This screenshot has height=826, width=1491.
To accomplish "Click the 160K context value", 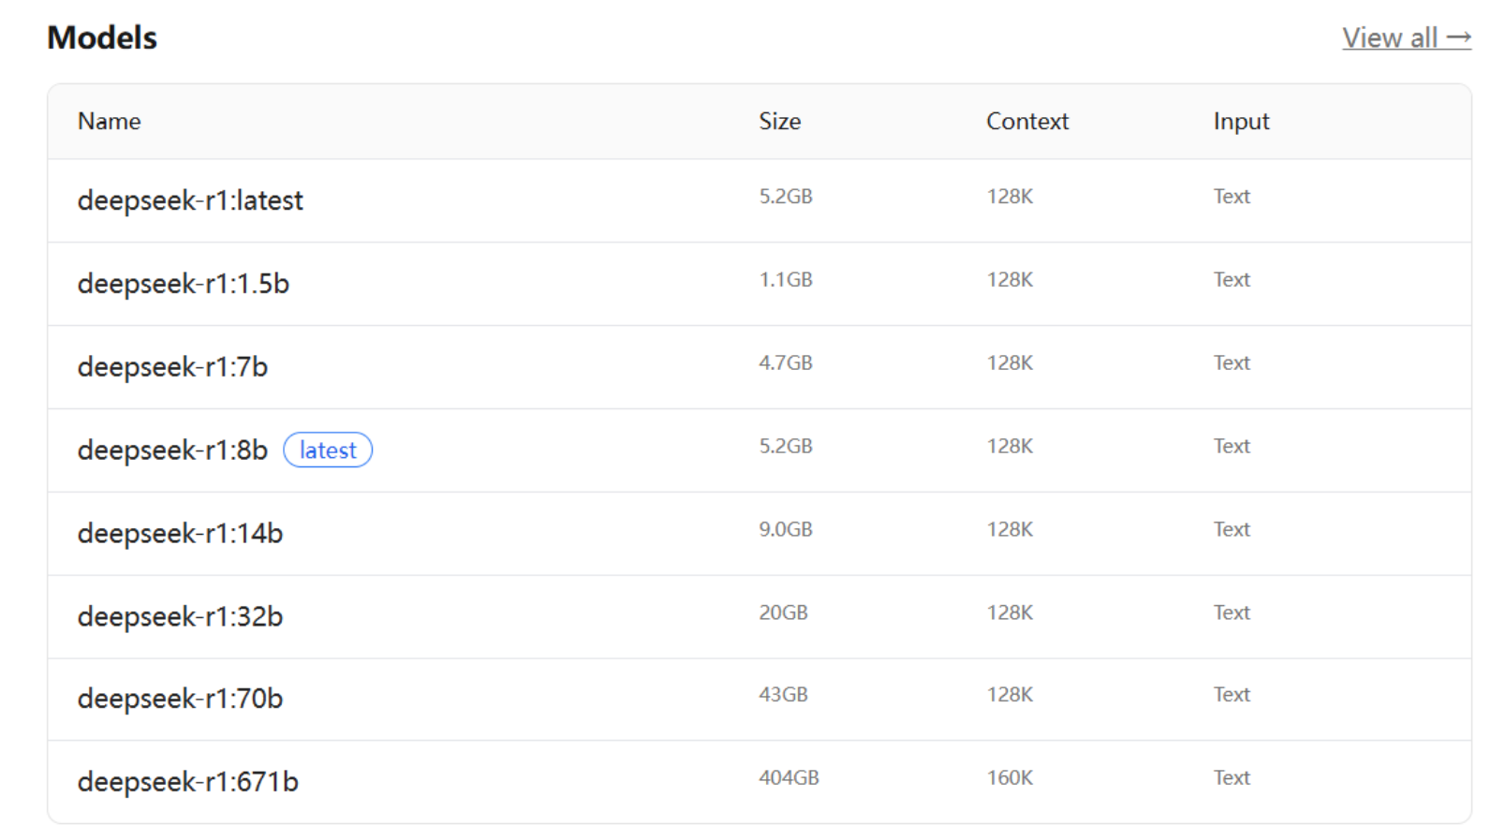I will point(1010,778).
